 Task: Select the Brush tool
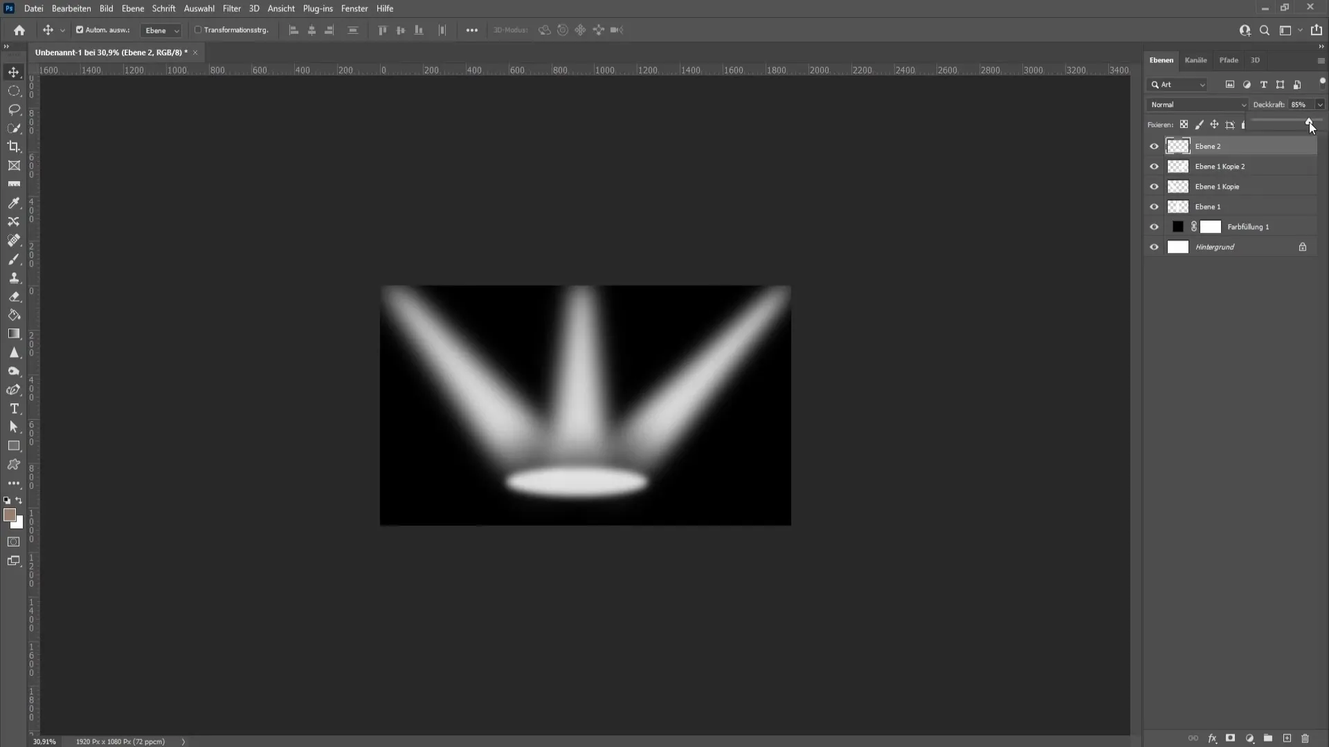14,258
